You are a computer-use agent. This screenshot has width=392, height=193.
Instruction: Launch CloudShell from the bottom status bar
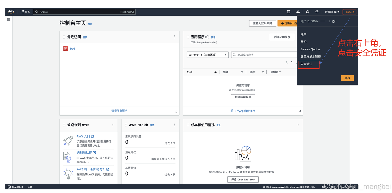(15, 187)
